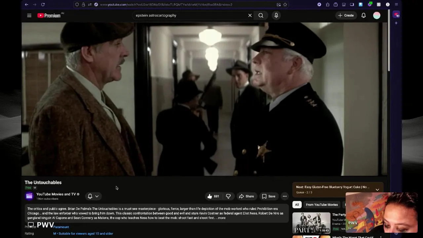Click the white S account icon in toolbar
423x238 pixels.
388,5
